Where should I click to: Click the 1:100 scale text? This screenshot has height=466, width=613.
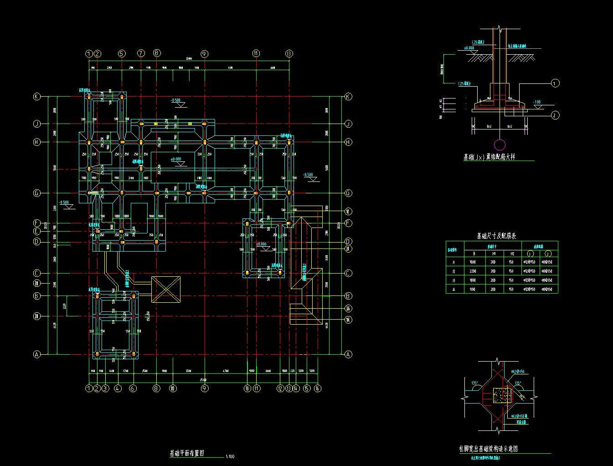(230, 456)
